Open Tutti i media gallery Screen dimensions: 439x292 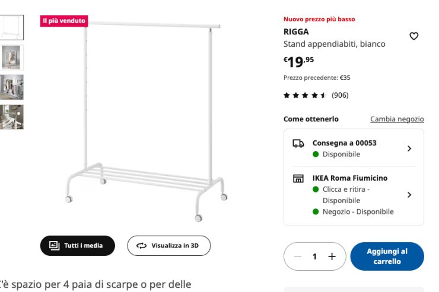click(77, 245)
